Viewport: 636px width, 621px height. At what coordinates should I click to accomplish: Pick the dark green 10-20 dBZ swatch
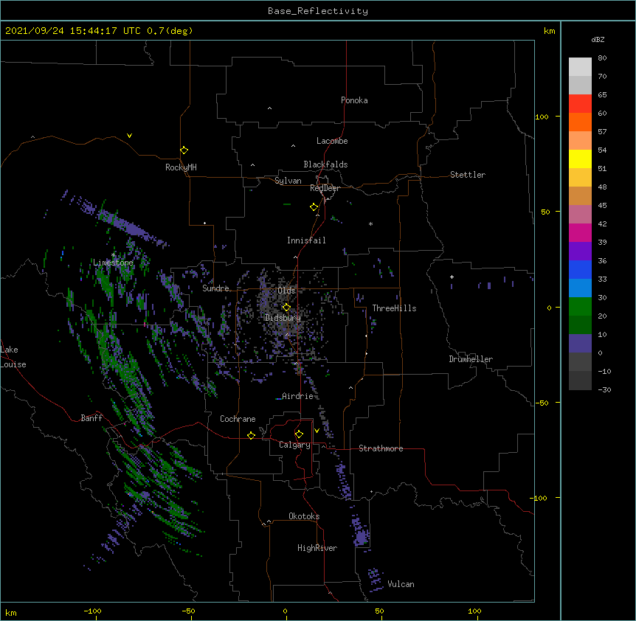coord(580,325)
